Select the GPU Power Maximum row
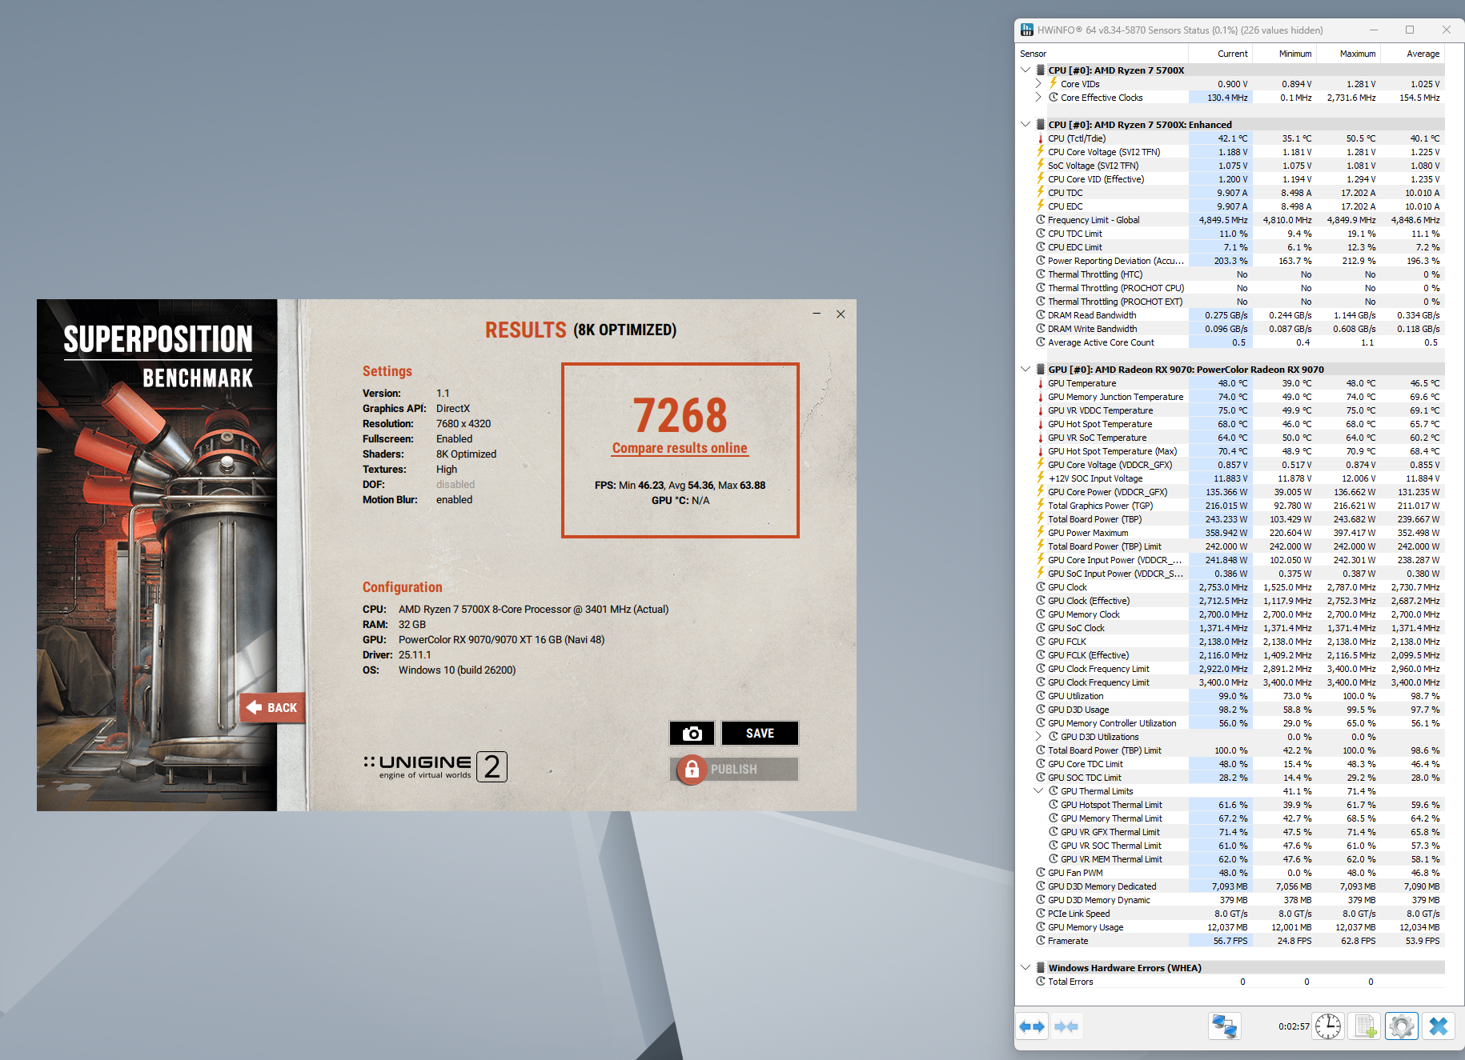The image size is (1465, 1060). point(1238,533)
